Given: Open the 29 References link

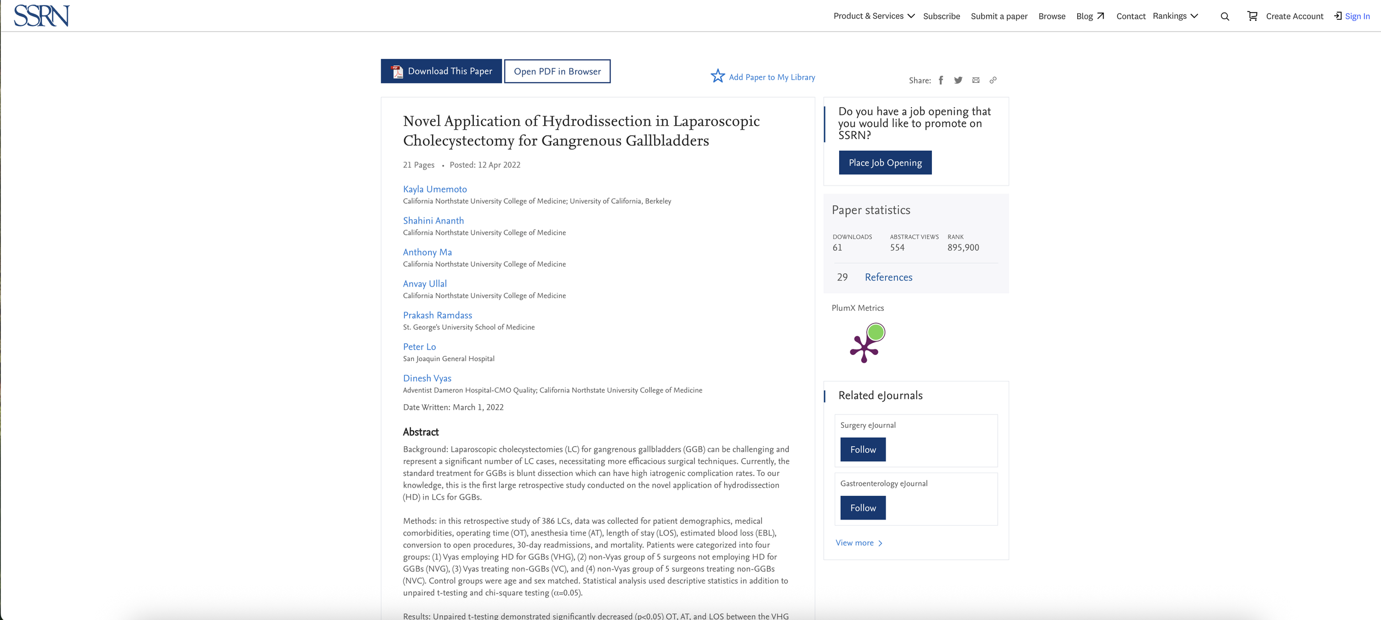Looking at the screenshot, I should [888, 277].
